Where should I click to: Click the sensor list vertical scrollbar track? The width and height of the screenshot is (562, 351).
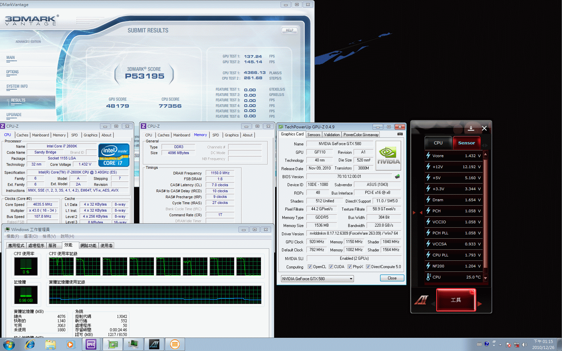click(x=485, y=216)
